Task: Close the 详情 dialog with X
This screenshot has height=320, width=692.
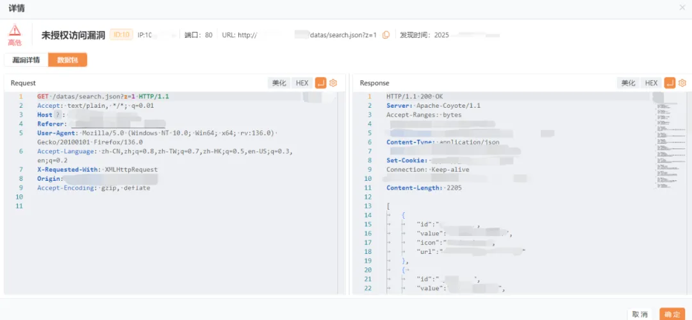Action: (x=682, y=7)
